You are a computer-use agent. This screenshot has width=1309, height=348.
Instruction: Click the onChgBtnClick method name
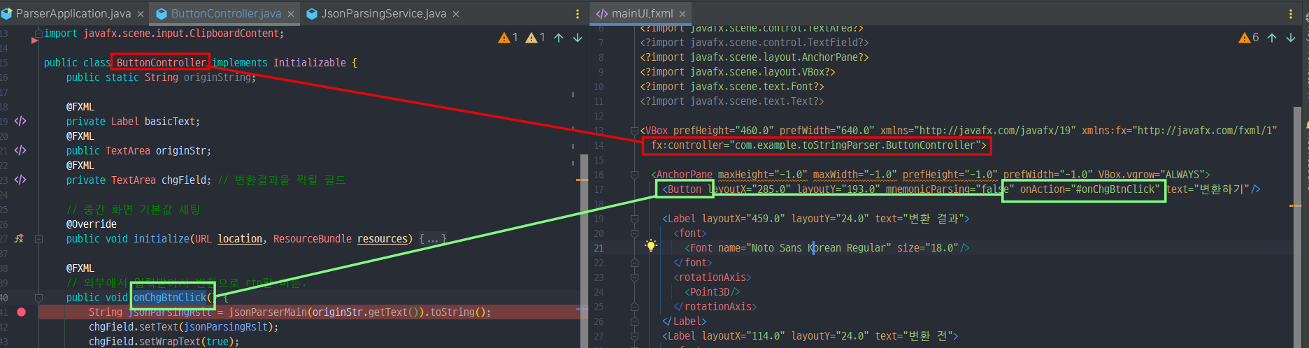tap(170, 298)
